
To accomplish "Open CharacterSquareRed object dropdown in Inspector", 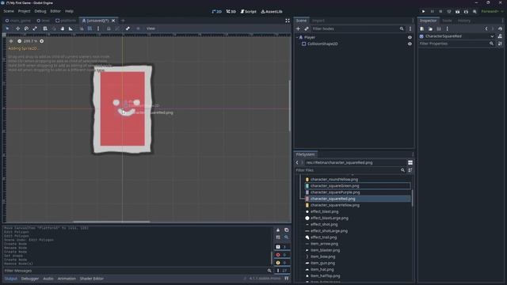I will (492, 36).
